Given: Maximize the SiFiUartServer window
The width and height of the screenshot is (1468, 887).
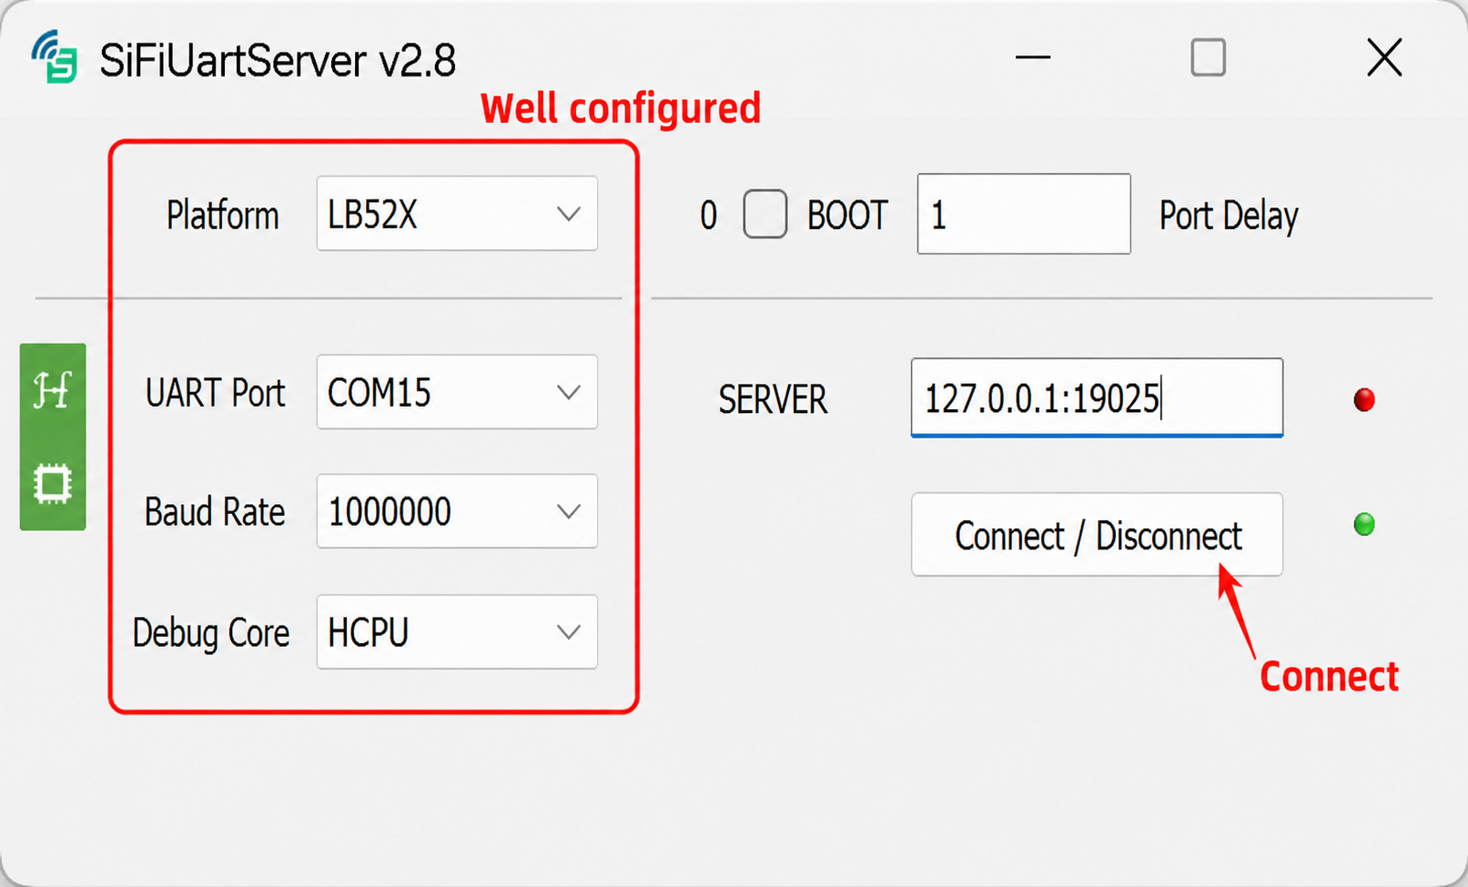Looking at the screenshot, I should click(1208, 57).
